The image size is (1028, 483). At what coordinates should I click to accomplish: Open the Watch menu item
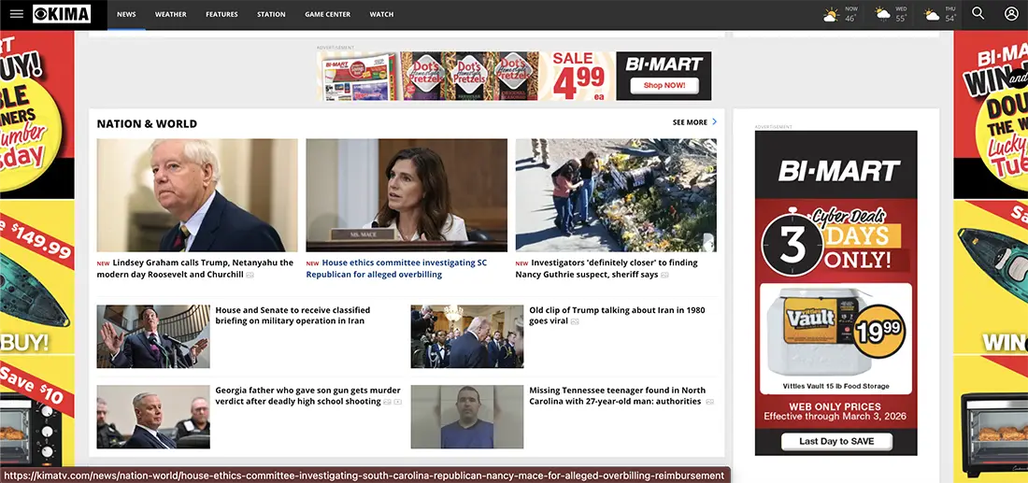coord(381,14)
